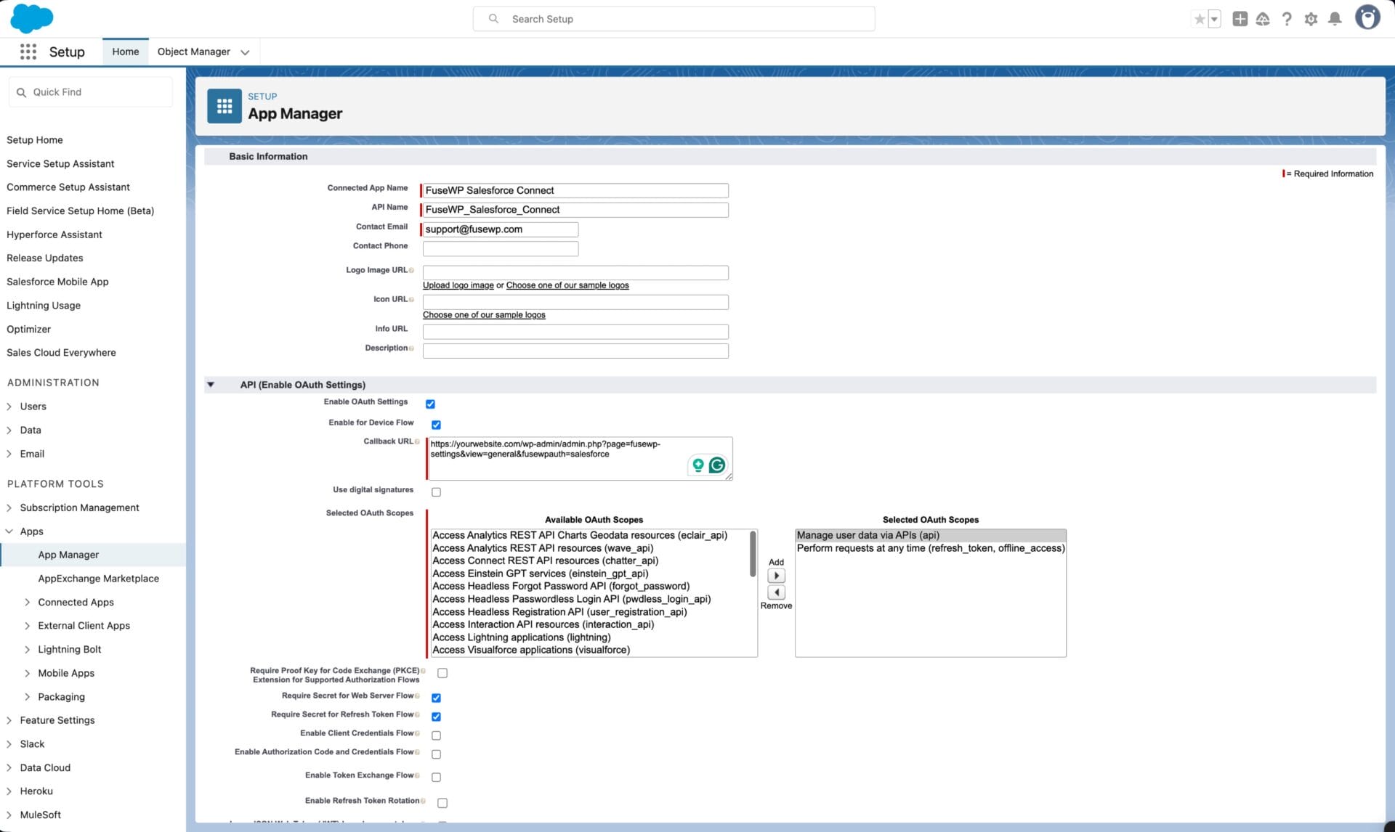Open the setup gear menu

tap(1311, 19)
